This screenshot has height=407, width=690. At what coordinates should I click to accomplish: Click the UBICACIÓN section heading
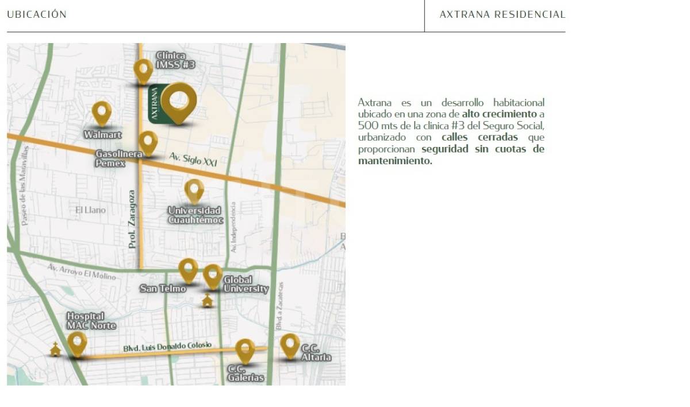tap(37, 15)
